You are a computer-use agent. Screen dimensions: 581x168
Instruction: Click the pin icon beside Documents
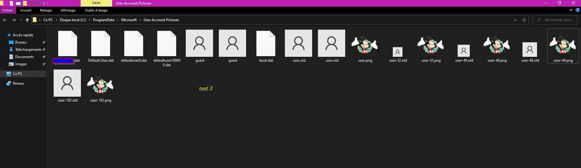pyautogui.click(x=44, y=57)
